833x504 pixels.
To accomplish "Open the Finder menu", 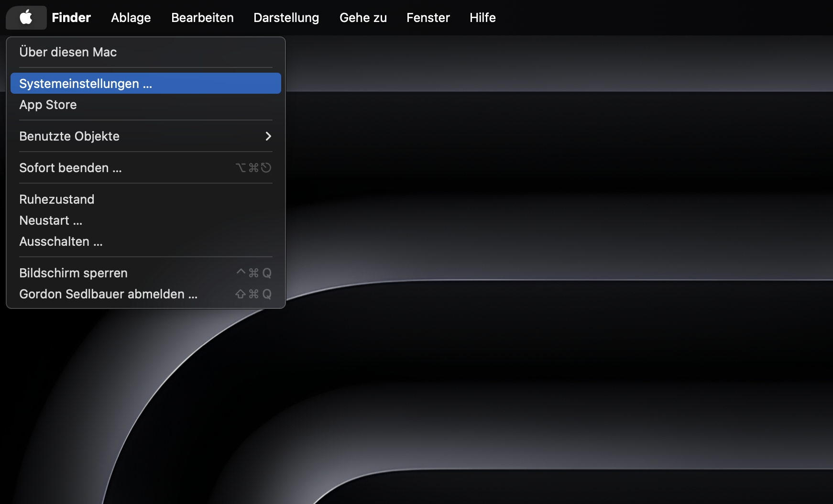I will coord(71,17).
